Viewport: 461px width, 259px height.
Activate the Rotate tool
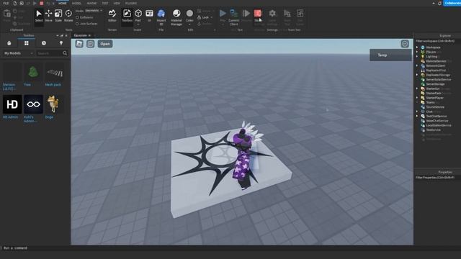click(68, 16)
